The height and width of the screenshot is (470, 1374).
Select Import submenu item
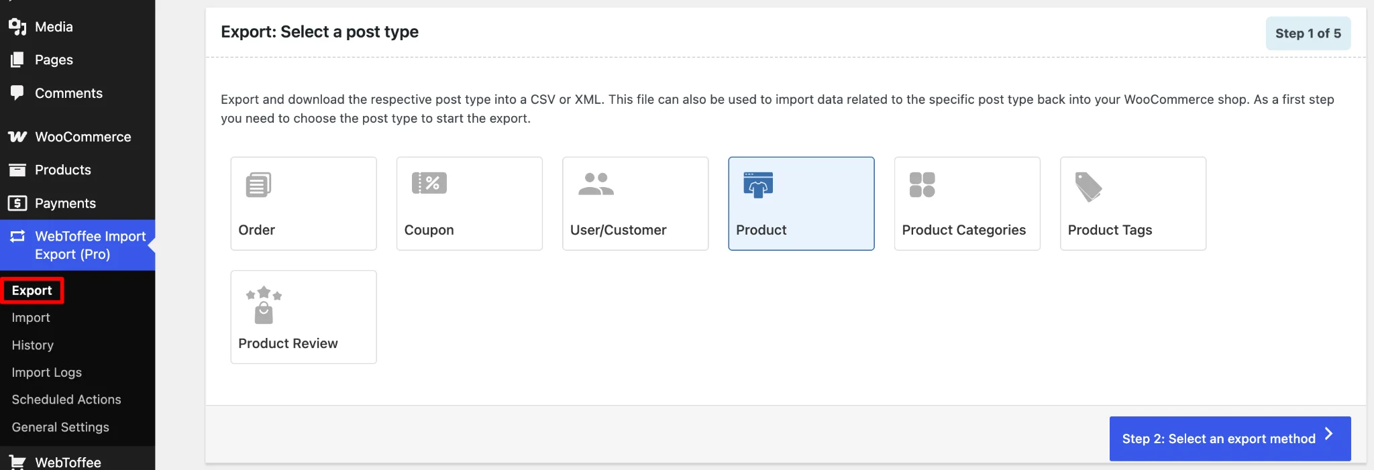31,318
